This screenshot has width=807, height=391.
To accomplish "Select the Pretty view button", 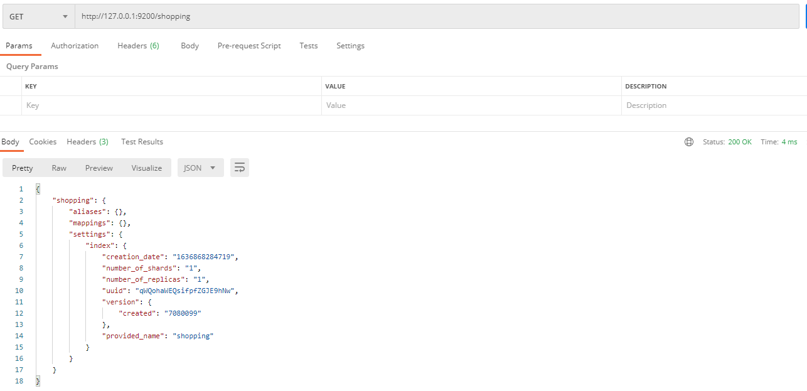I will [23, 168].
